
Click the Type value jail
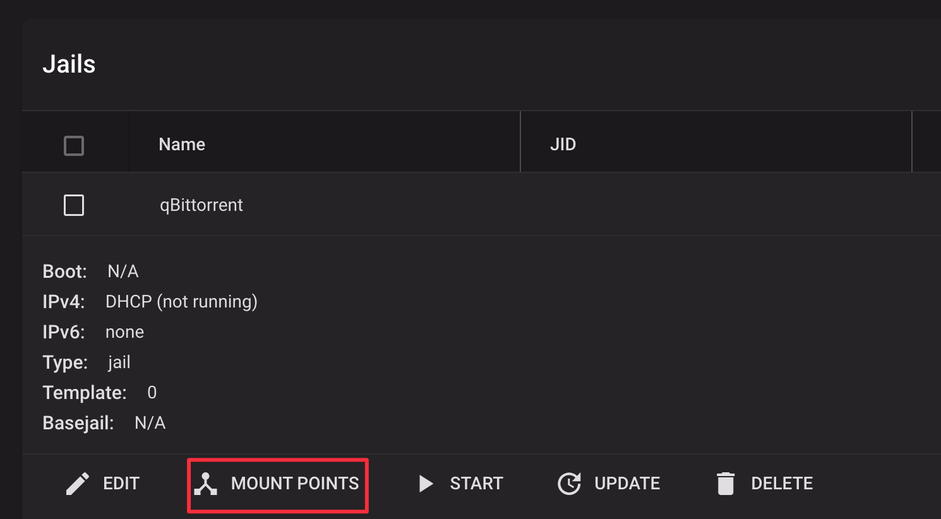pyautogui.click(x=119, y=362)
